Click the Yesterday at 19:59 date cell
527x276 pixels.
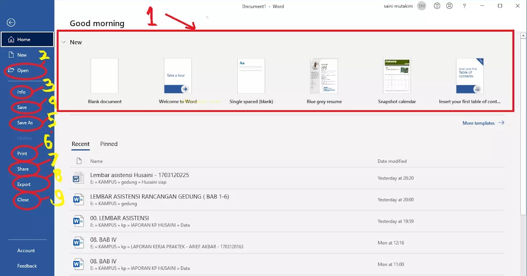click(x=396, y=221)
